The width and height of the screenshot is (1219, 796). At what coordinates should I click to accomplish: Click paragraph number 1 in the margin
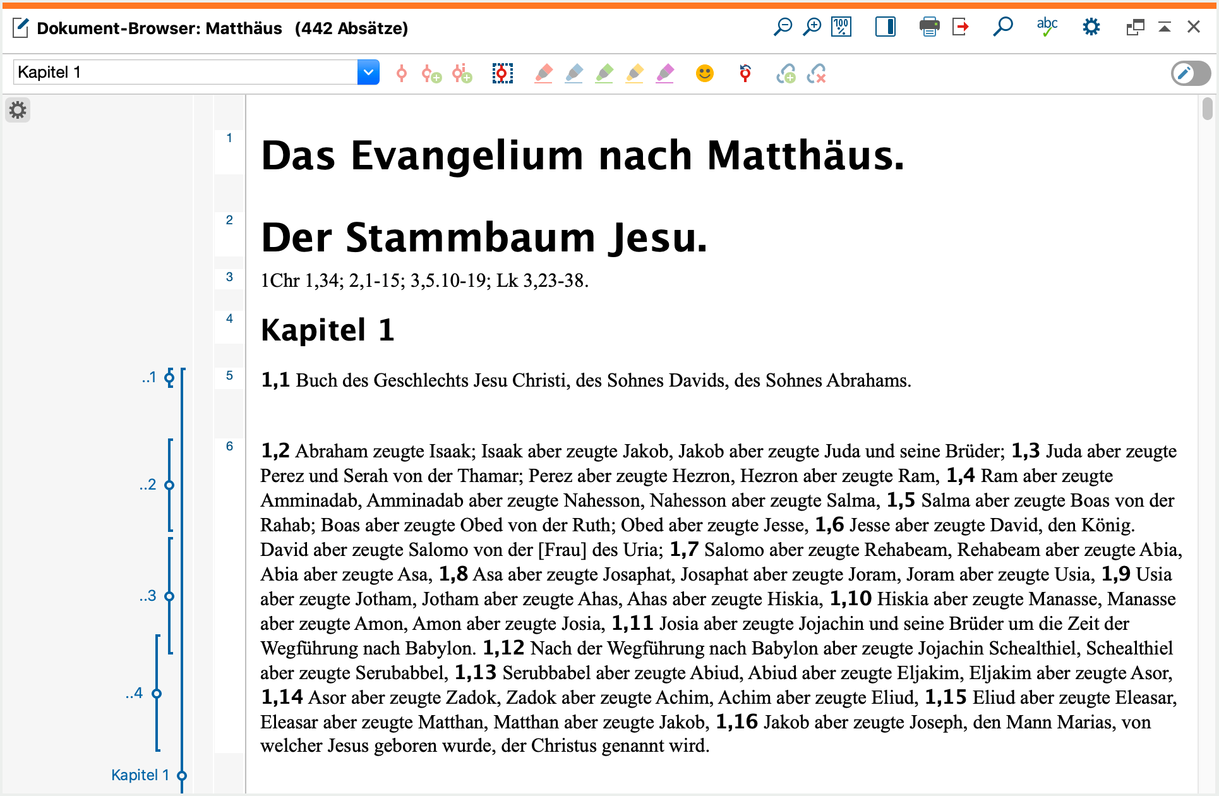pyautogui.click(x=229, y=138)
